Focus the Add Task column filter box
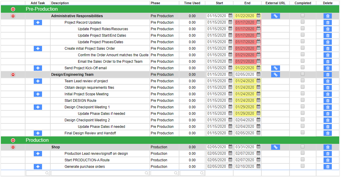341x177 pixels. point(38,173)
